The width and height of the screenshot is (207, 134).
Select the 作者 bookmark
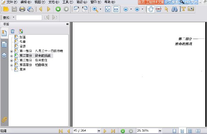pos(22,42)
